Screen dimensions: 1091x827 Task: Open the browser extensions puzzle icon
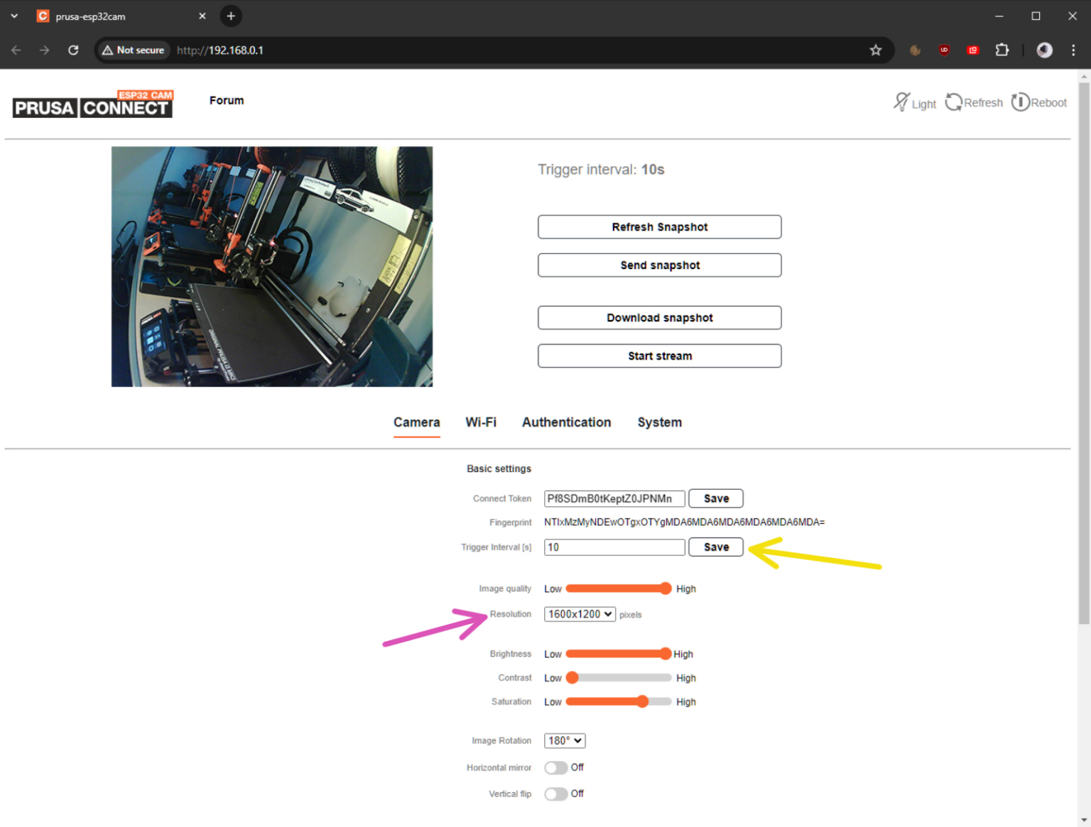tap(1002, 50)
